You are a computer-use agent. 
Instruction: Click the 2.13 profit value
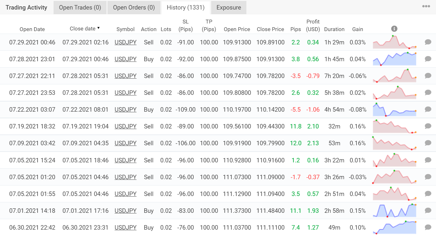pos(313,143)
